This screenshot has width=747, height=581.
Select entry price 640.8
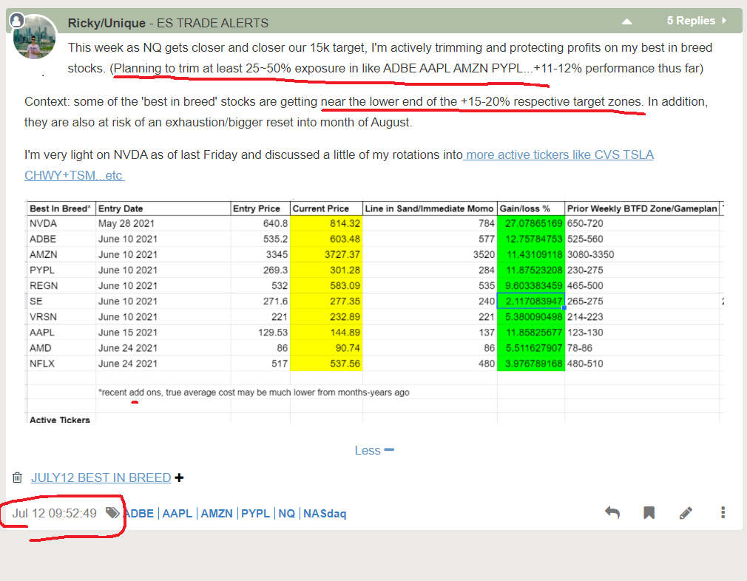tap(260, 223)
